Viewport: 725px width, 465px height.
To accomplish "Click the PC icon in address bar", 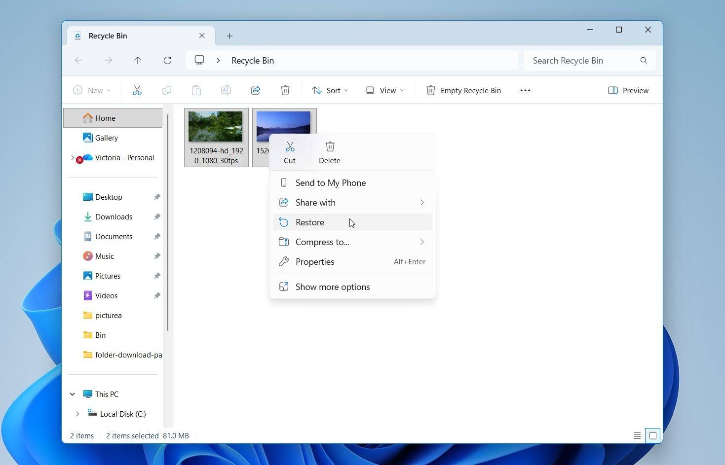I will point(199,60).
